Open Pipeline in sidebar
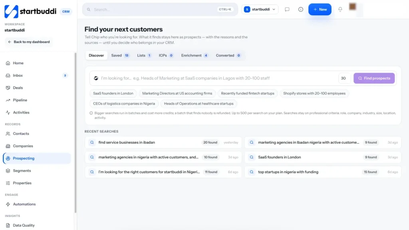Viewport: 409px width, 230px height. tap(37, 100)
